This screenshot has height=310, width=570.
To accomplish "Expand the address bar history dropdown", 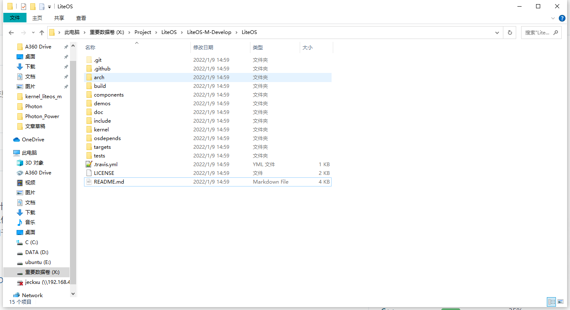I will (497, 32).
